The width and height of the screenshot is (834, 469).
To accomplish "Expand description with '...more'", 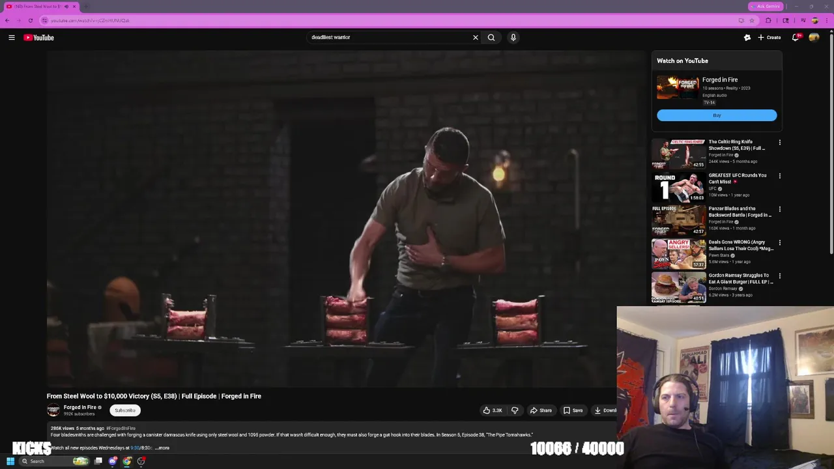I will pos(162,448).
